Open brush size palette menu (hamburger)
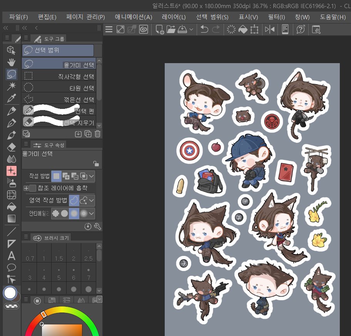The width and height of the screenshot is (351, 336). click(x=26, y=237)
